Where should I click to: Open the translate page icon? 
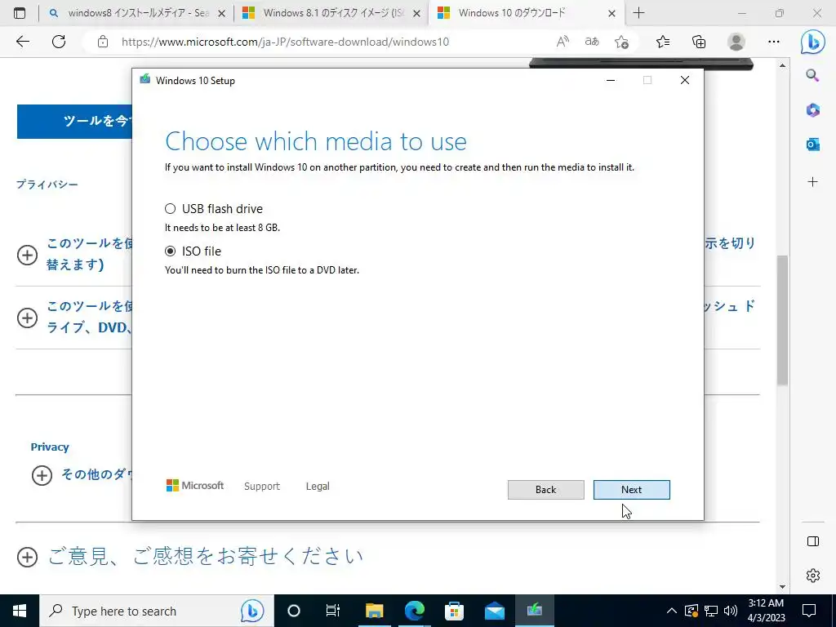[x=592, y=42]
